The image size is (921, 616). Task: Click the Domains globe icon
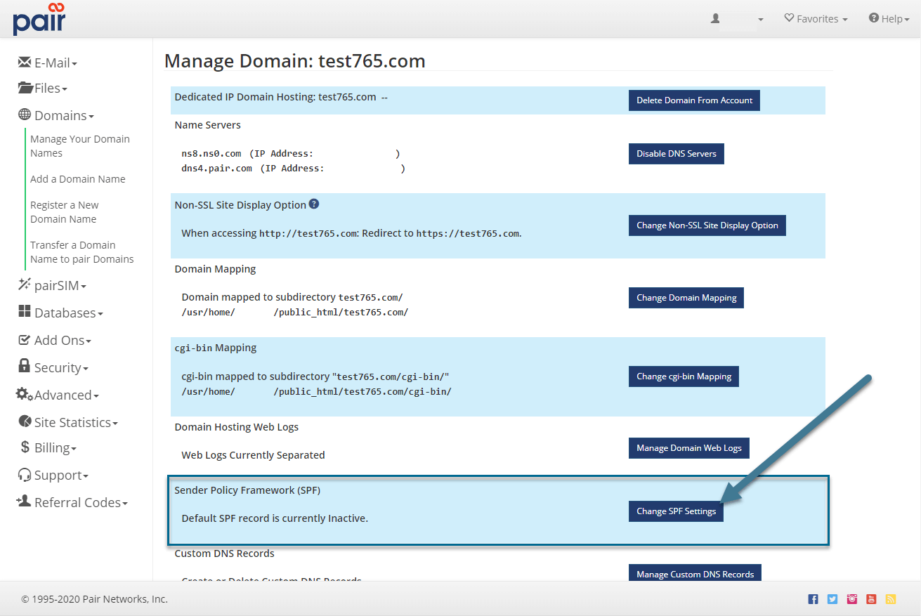click(23, 115)
